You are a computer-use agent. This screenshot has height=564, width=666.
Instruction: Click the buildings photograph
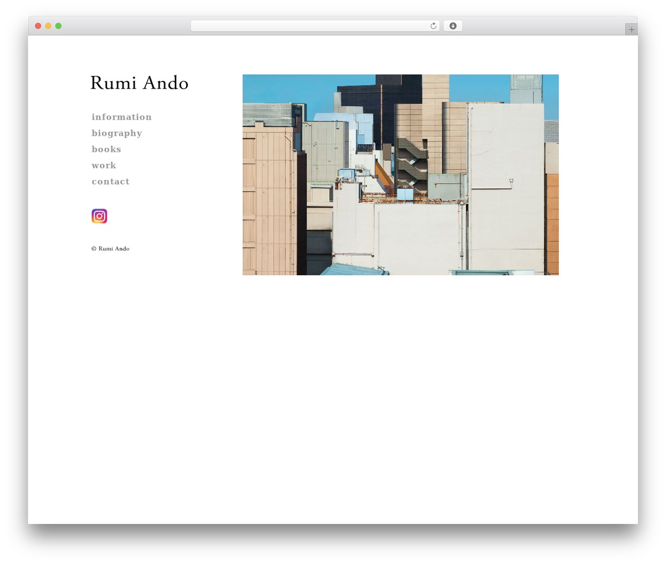point(401,175)
